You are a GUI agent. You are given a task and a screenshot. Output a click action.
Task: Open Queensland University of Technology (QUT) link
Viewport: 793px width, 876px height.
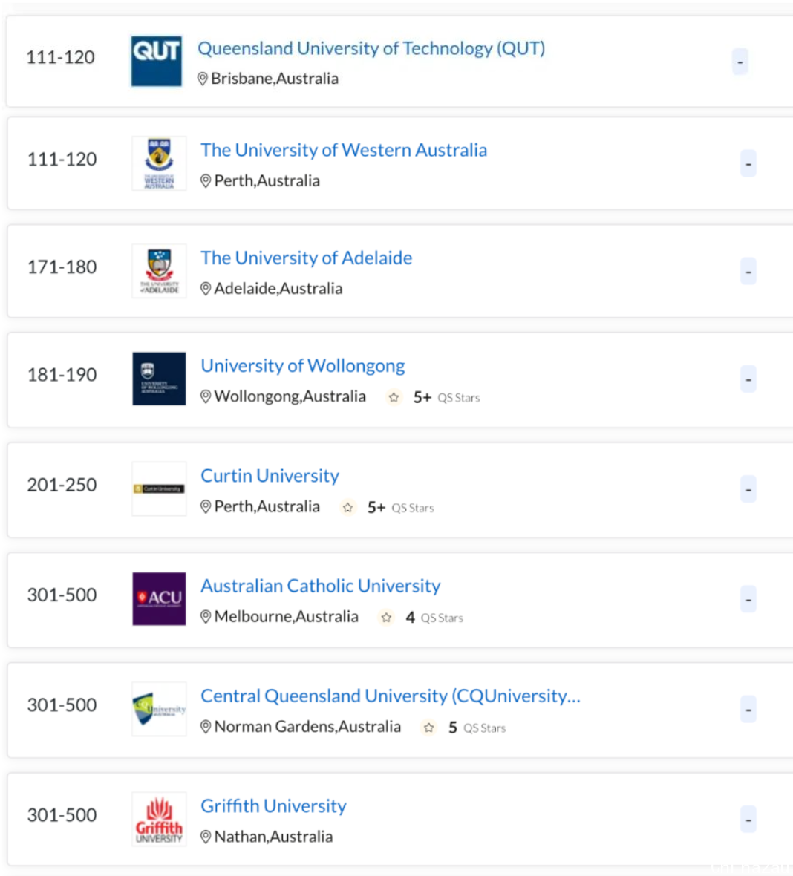click(x=371, y=48)
